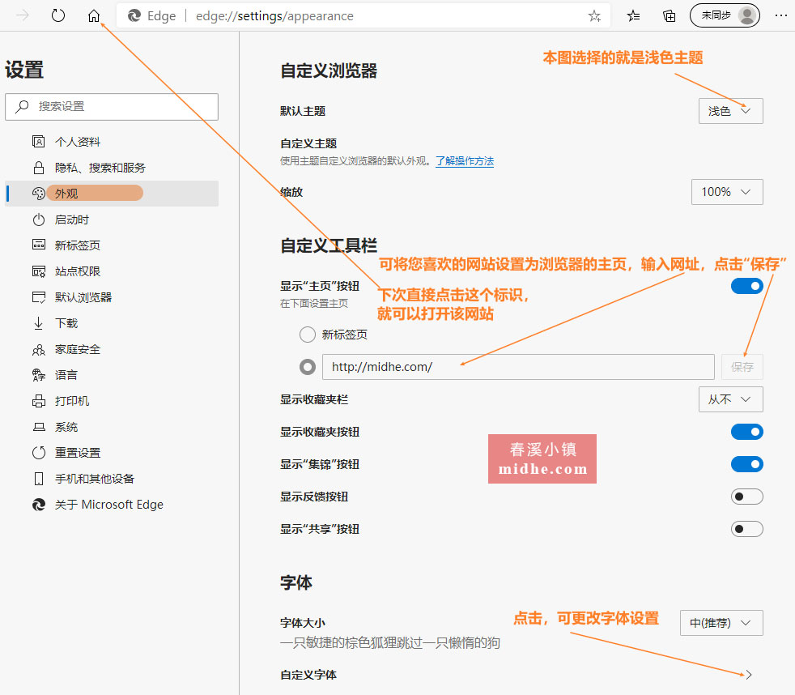Image resolution: width=795 pixels, height=695 pixels.
Task: Open the 打印机 settings section
Action: pos(112,401)
